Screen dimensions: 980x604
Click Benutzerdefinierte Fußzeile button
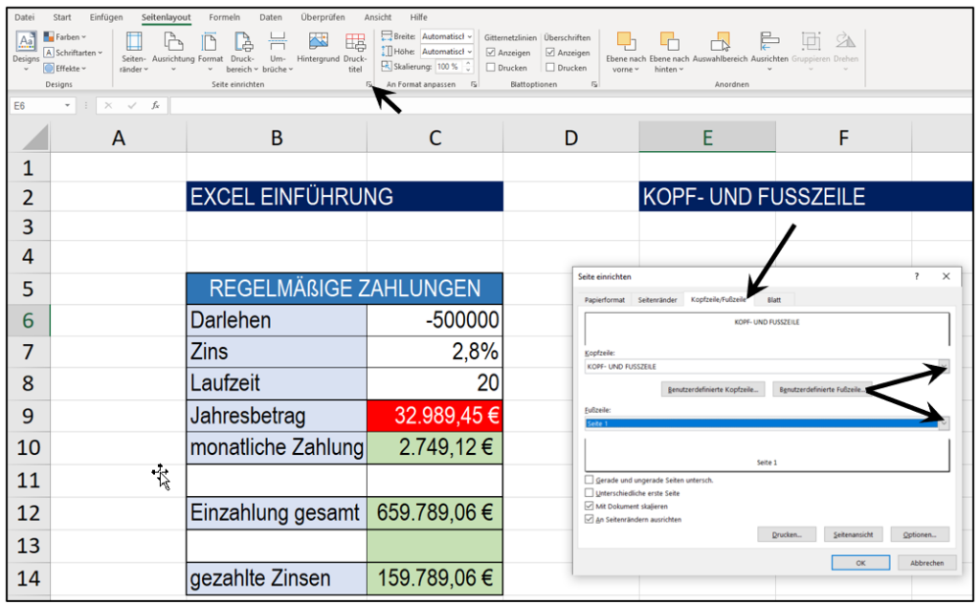(821, 389)
